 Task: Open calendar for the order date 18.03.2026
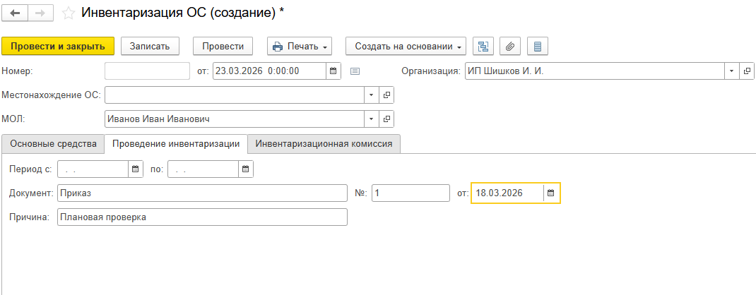click(551, 193)
